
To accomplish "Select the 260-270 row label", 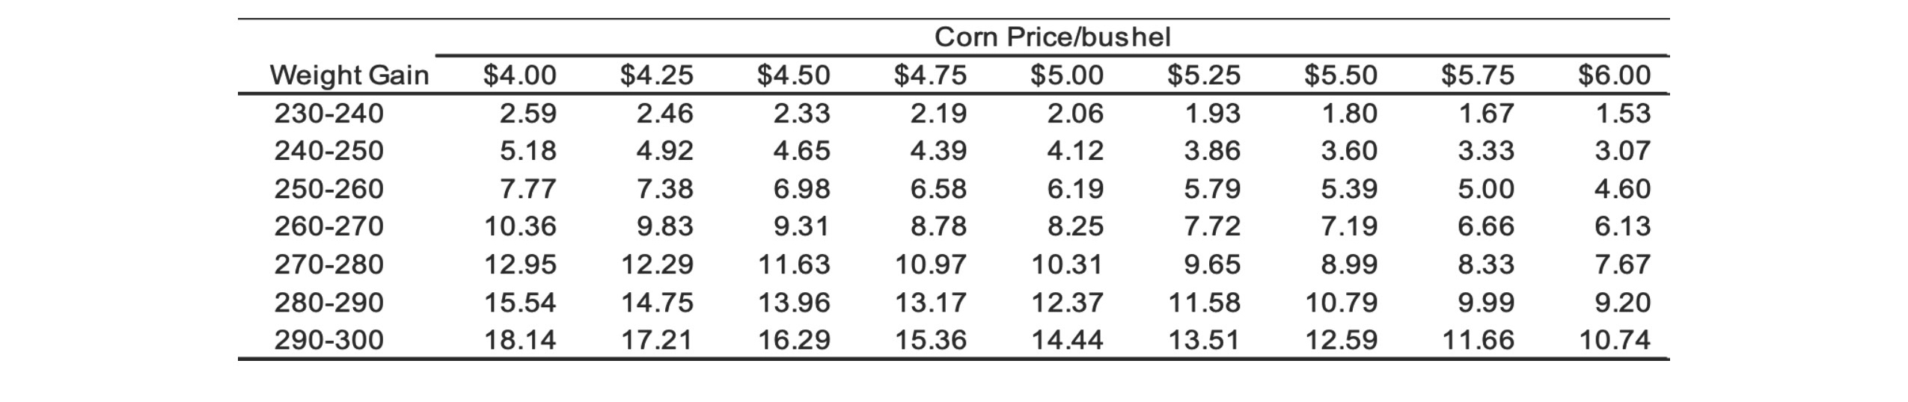I will coord(328,226).
